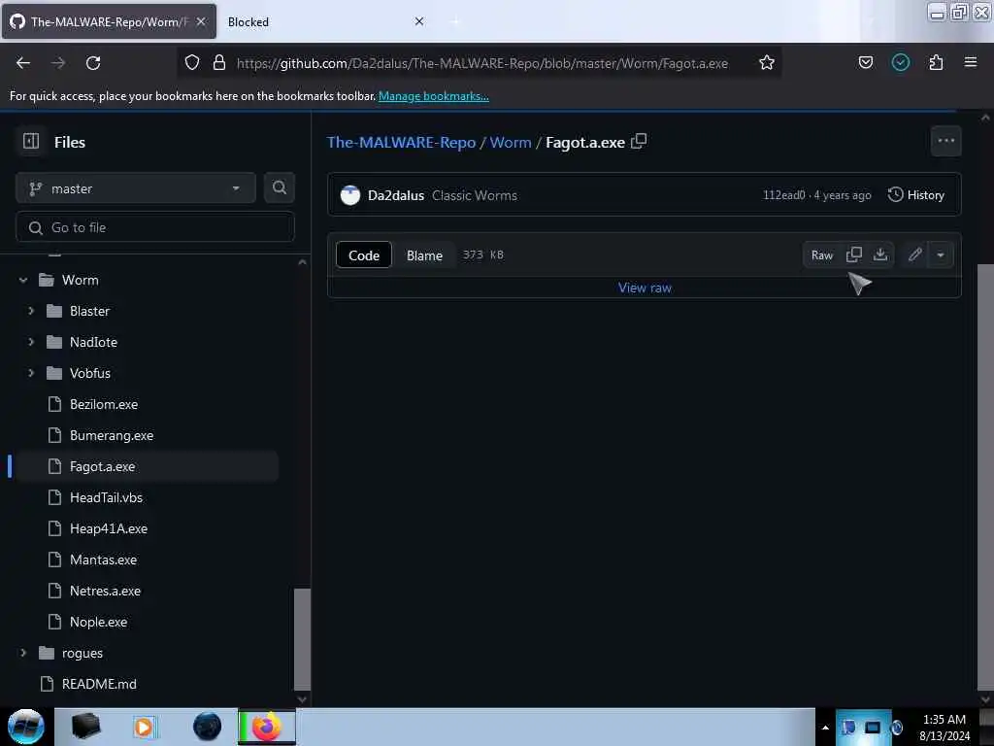The image size is (994, 746).
Task: Open Netres.a.exe in file tree
Action: coord(105,591)
